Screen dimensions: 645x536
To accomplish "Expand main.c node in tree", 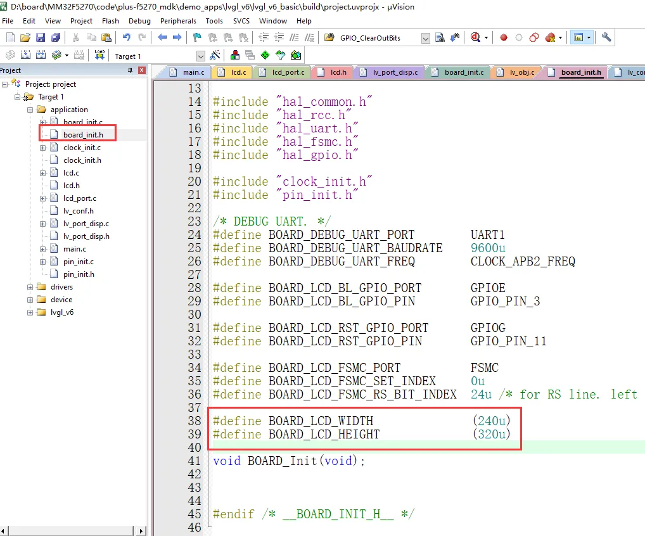I will (x=43, y=249).
